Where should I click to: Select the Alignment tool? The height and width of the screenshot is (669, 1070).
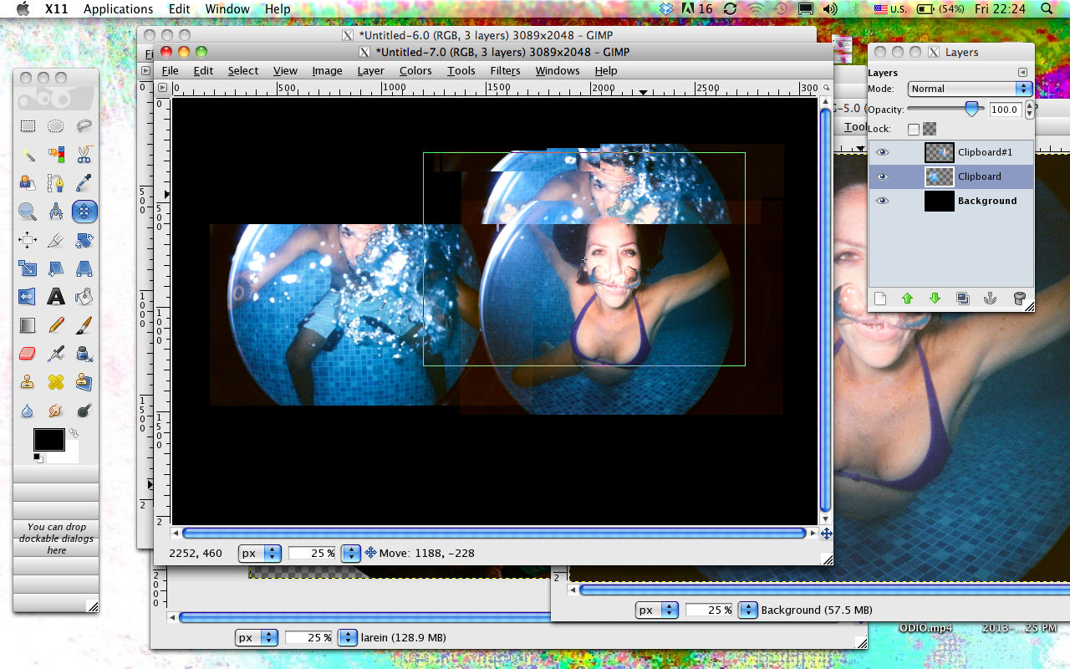(x=28, y=241)
